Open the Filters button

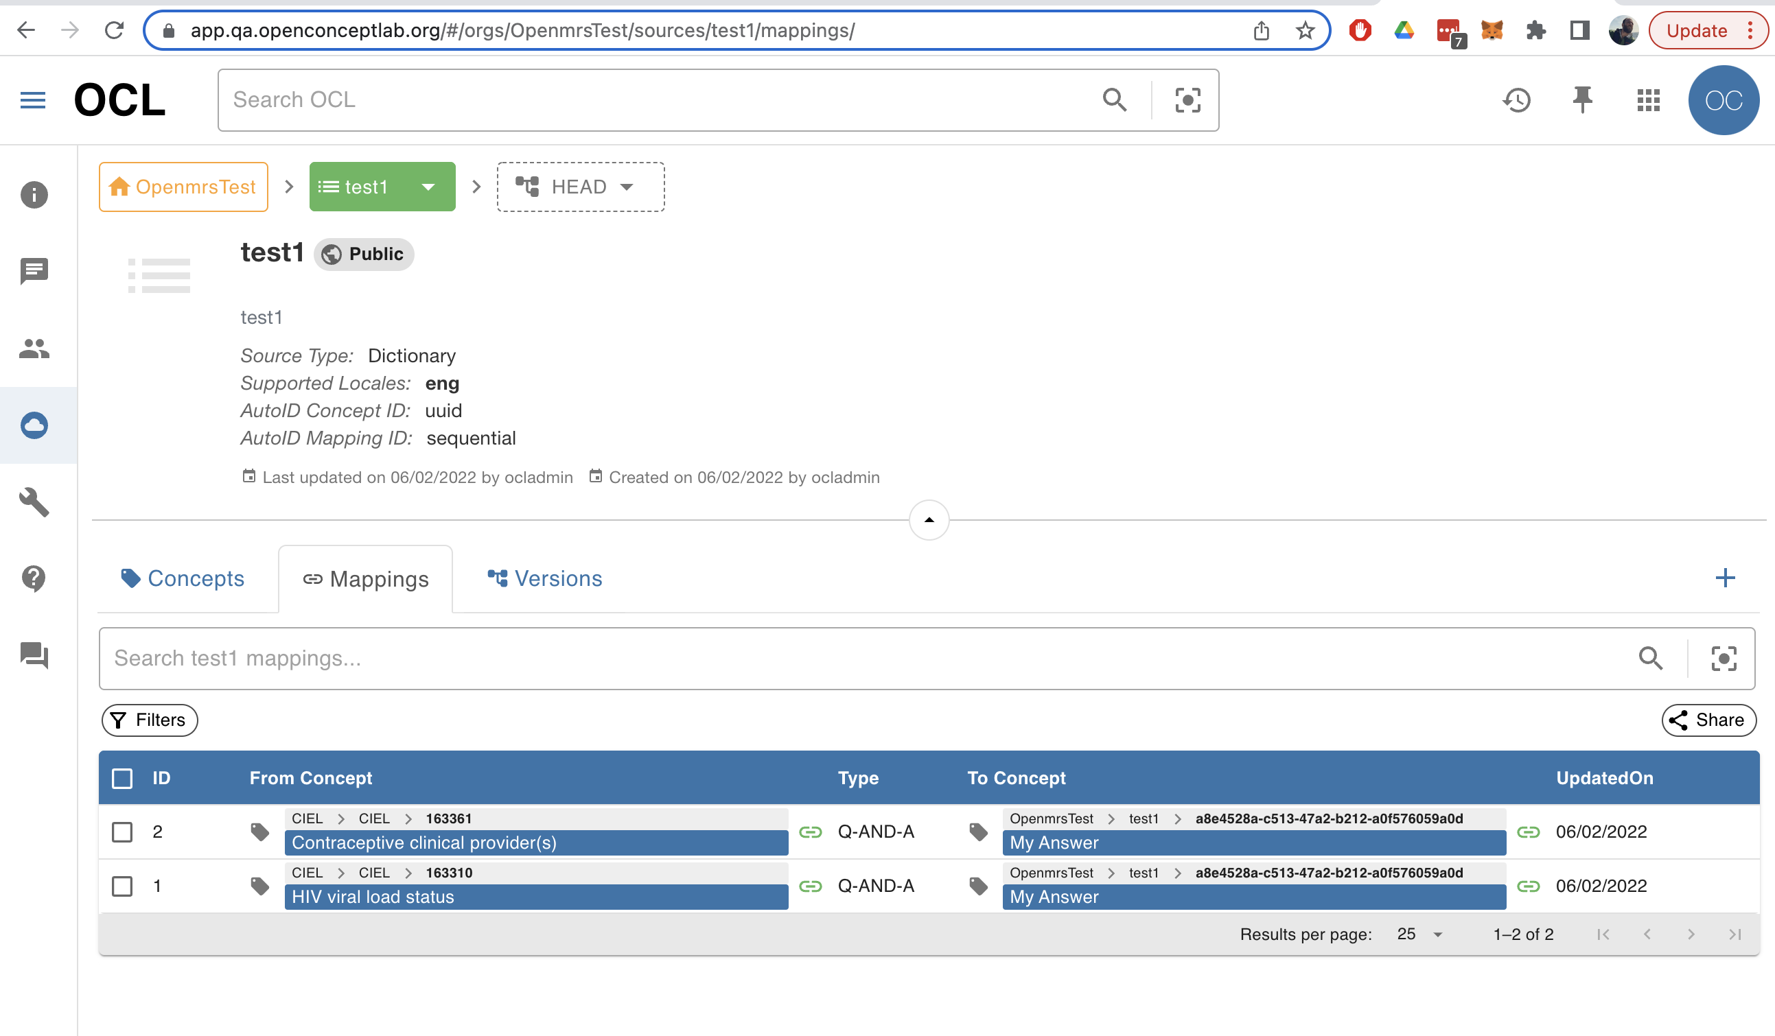point(149,720)
